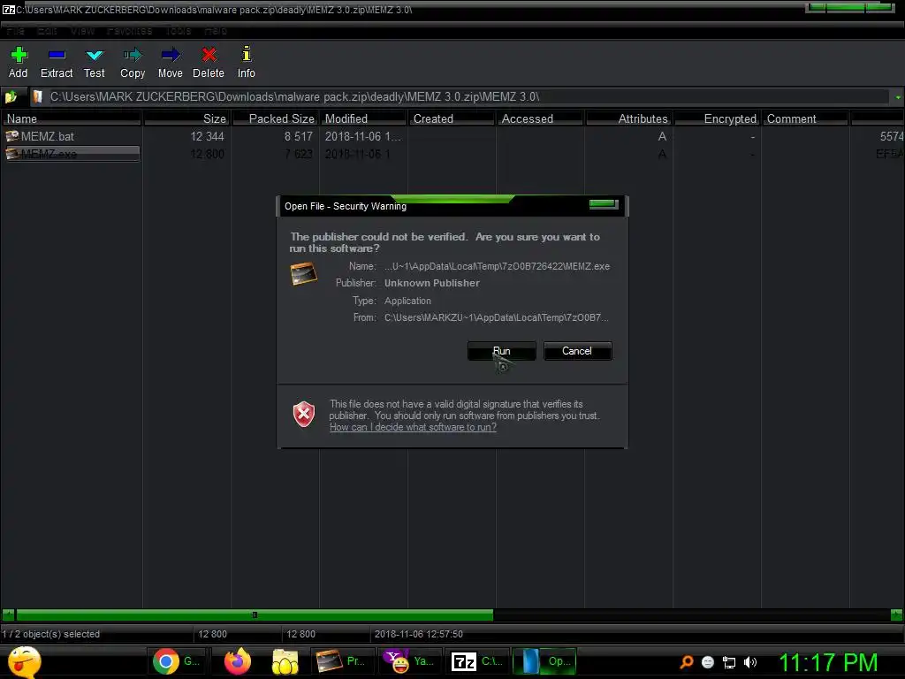Click status bar '1 / 2 object(s) selected'
Screen dimensions: 905x679
[50, 634]
